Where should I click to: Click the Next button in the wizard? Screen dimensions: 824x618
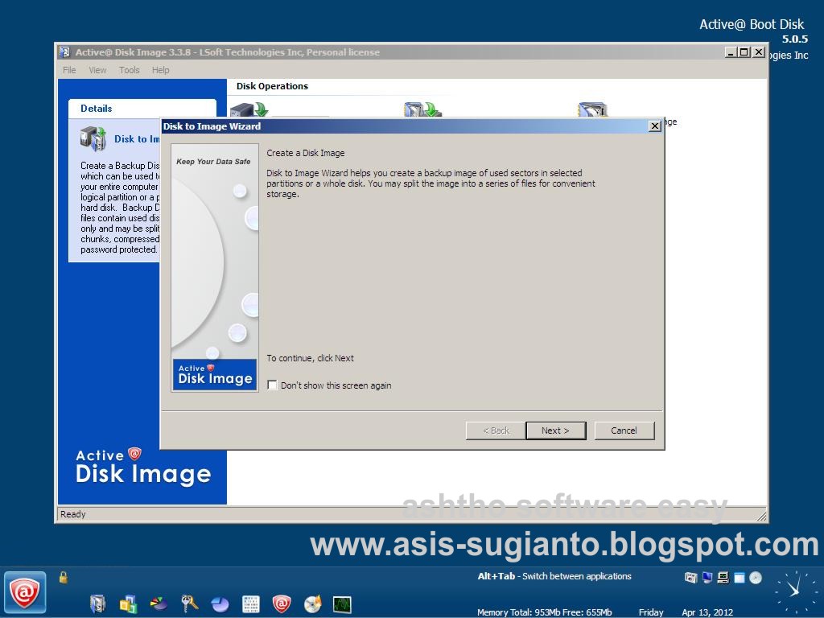pyautogui.click(x=555, y=430)
